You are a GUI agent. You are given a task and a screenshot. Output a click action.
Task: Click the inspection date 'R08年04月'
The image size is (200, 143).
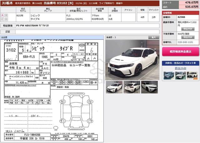pyautogui.click(x=97, y=19)
